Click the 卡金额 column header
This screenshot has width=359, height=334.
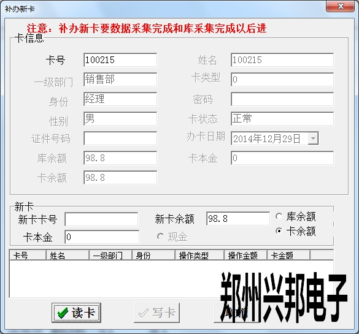288,255
